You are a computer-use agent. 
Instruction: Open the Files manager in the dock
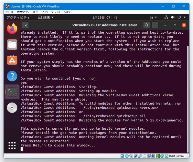[x=12, y=45]
